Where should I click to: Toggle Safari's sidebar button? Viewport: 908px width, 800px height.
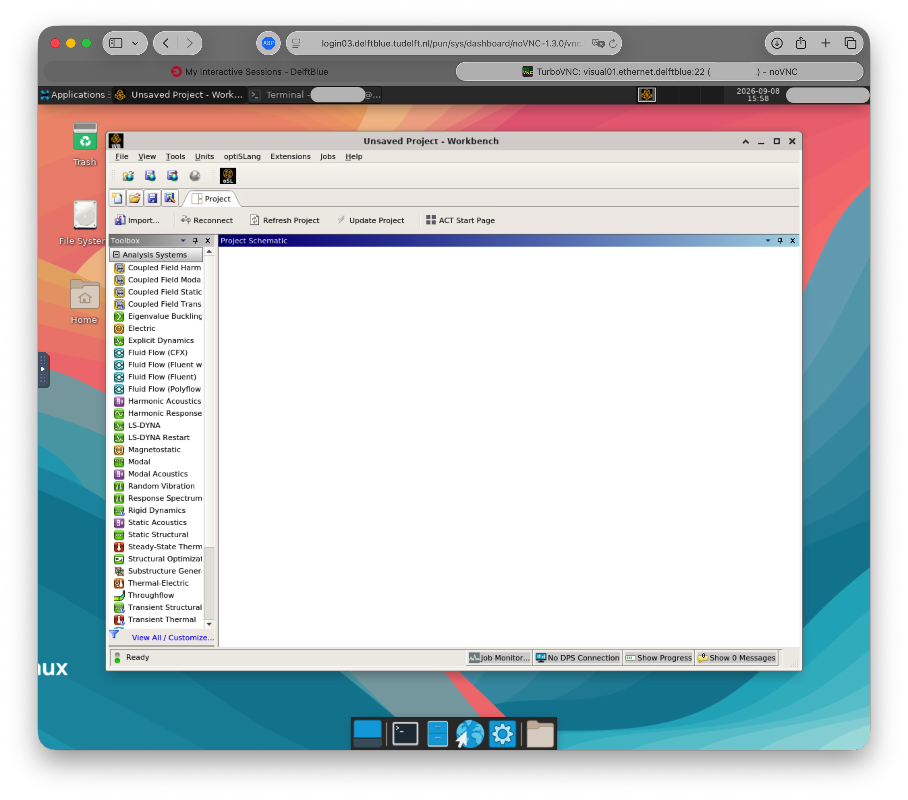[116, 43]
